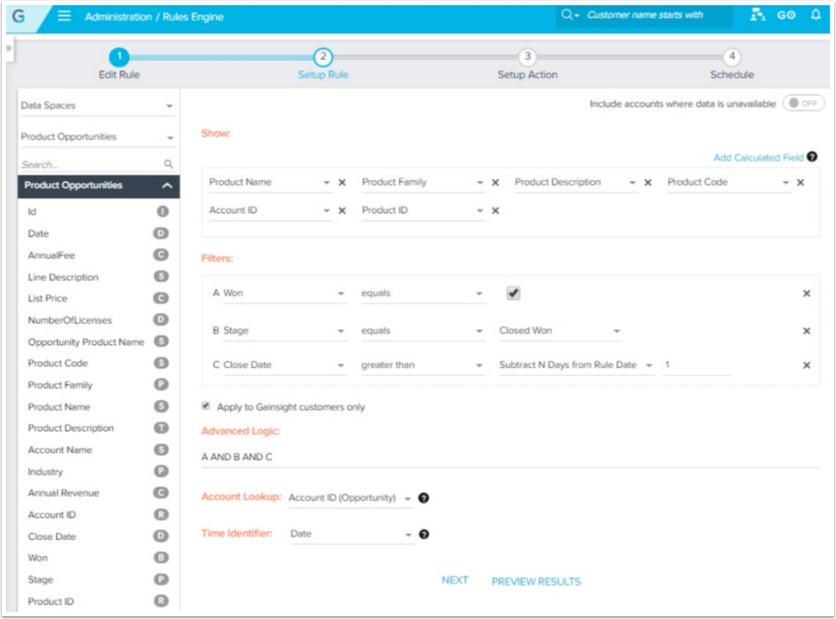This screenshot has width=836, height=619.
Task: Click the help icon beside Add Calculated Field
Action: pos(812,156)
